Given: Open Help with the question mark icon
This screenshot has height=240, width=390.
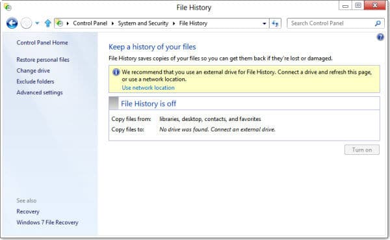Looking at the screenshot, I should pos(380,37).
